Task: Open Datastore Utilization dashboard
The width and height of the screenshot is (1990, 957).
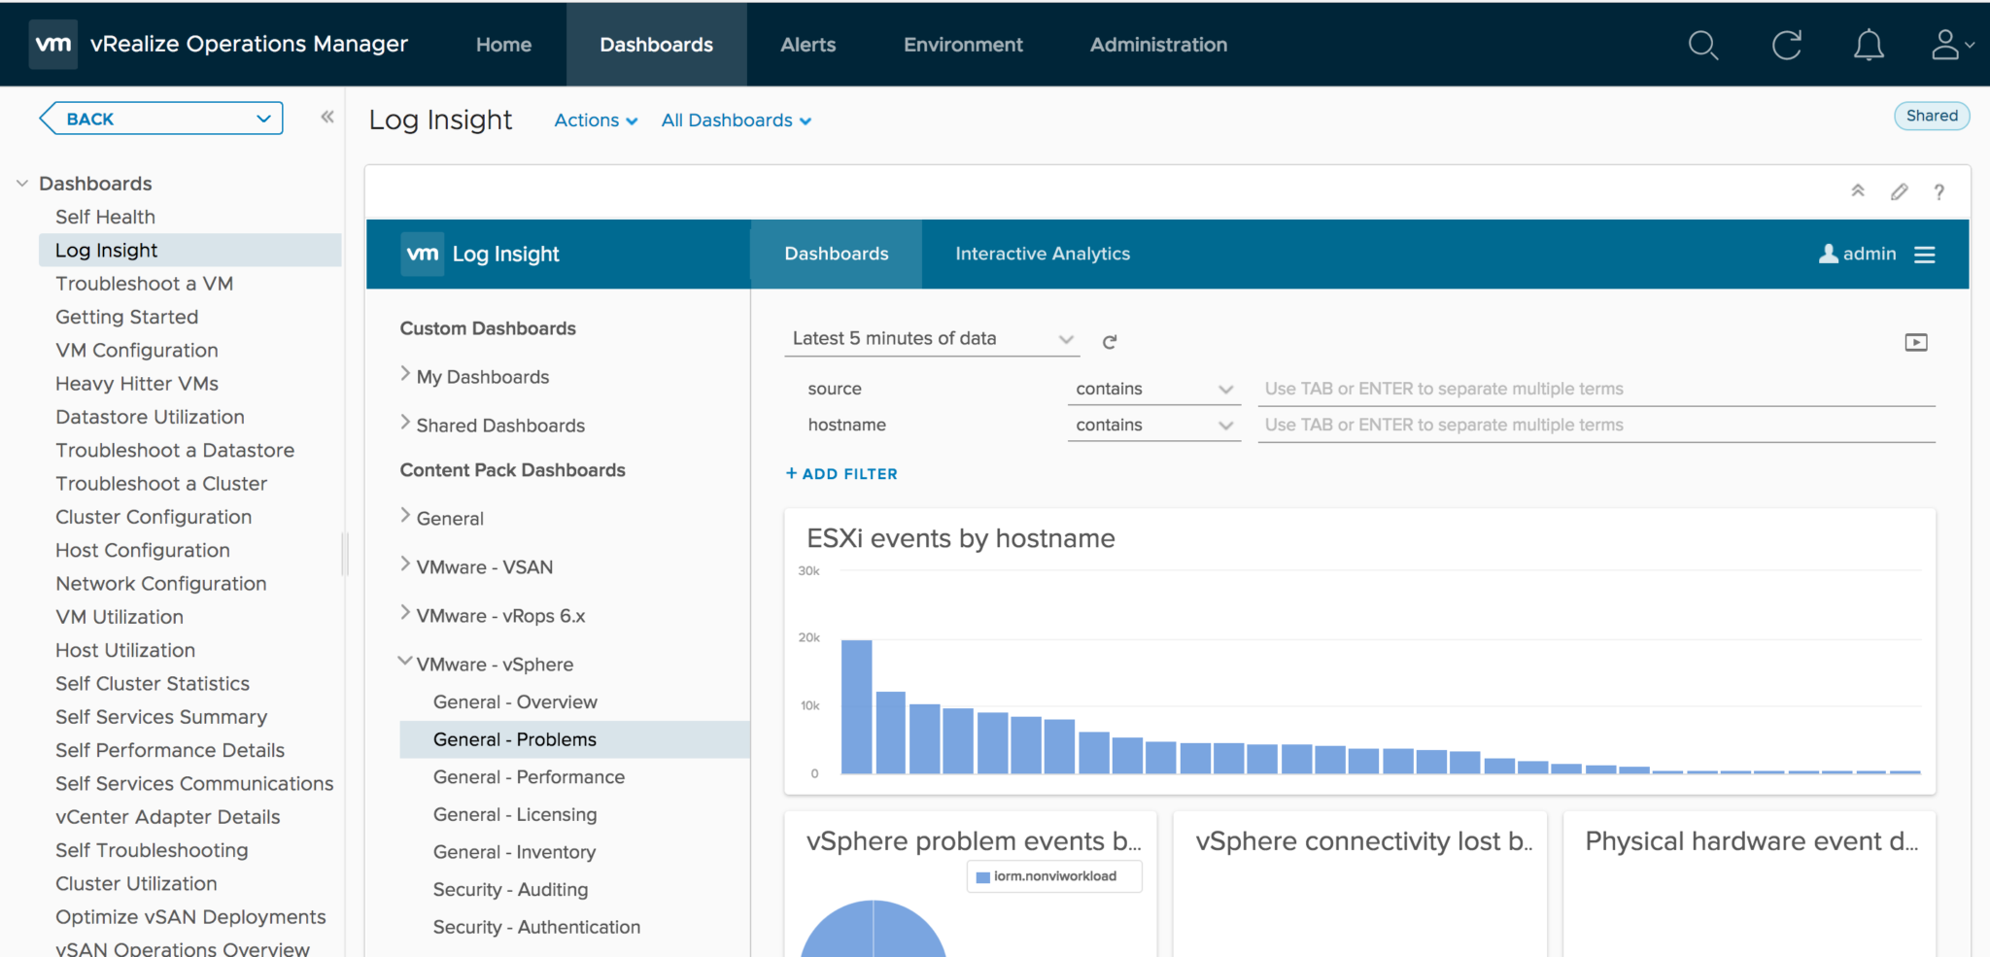Action: point(150,417)
